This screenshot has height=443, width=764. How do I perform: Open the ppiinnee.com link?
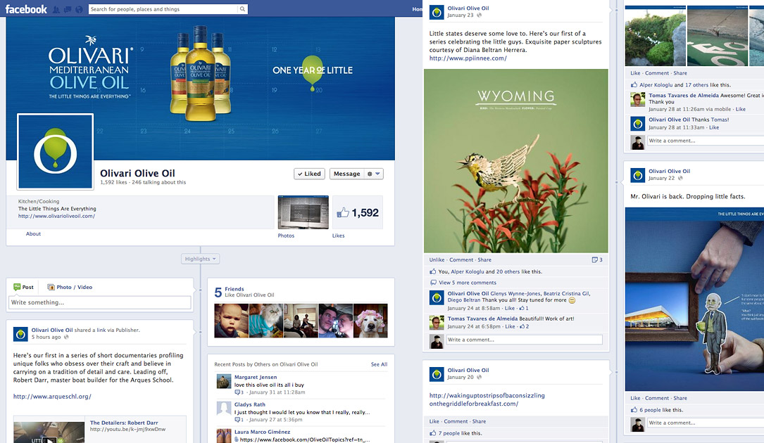tap(468, 58)
